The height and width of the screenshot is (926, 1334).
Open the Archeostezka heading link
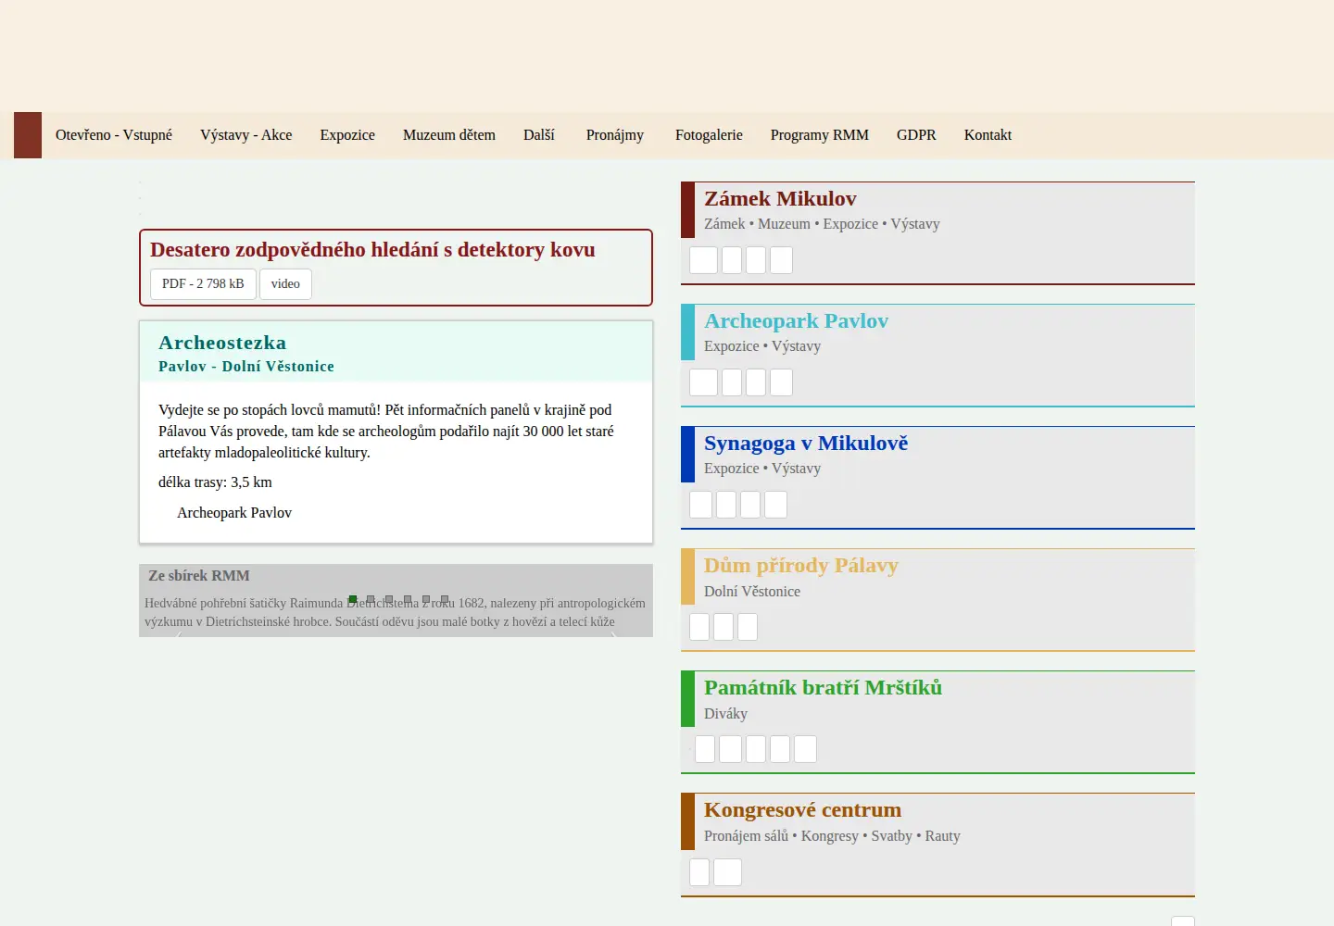222,343
